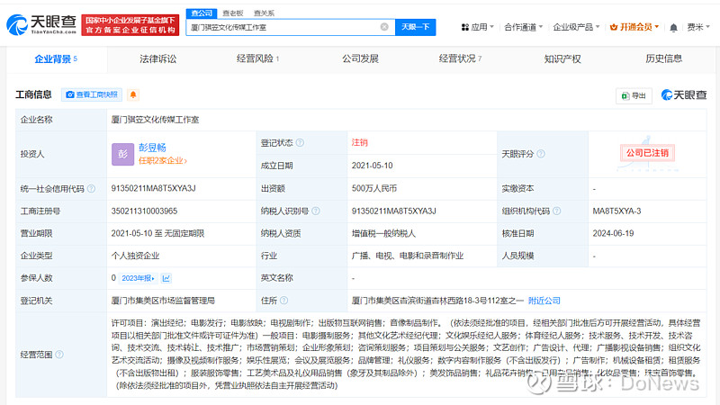720x405 pixels.
Task: Click help icon beside 统一社会信用代码
Action: [92, 189]
